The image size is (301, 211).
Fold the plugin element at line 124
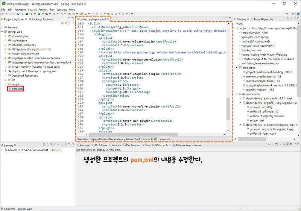84,103
